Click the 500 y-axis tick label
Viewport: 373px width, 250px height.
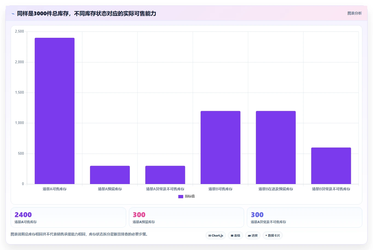21,154
